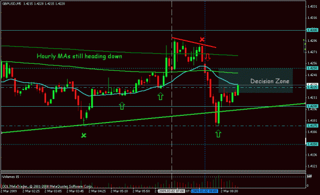The height and width of the screenshot is (195, 320).
Task: Click the 1.4121 price scale value
Action: 312,166
